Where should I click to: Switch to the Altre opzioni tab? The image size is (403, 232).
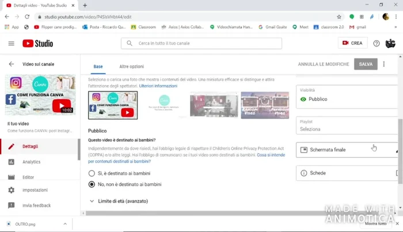tap(132, 67)
